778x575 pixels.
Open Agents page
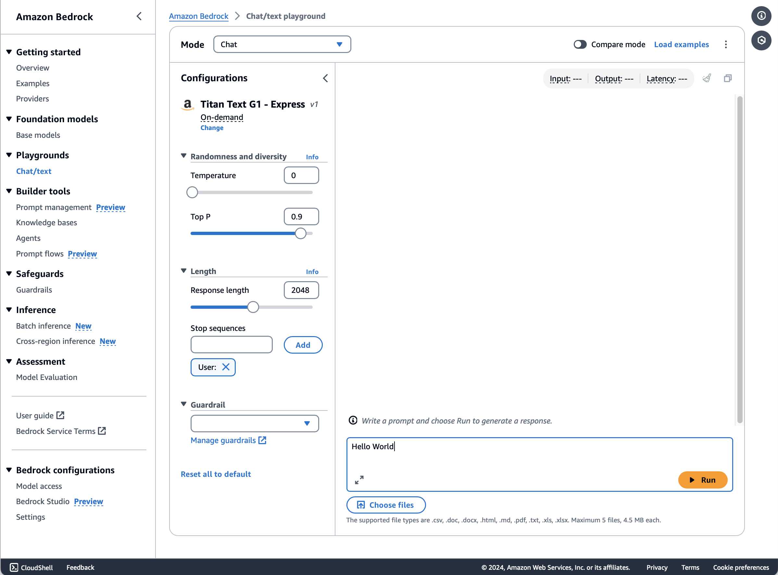pos(28,238)
